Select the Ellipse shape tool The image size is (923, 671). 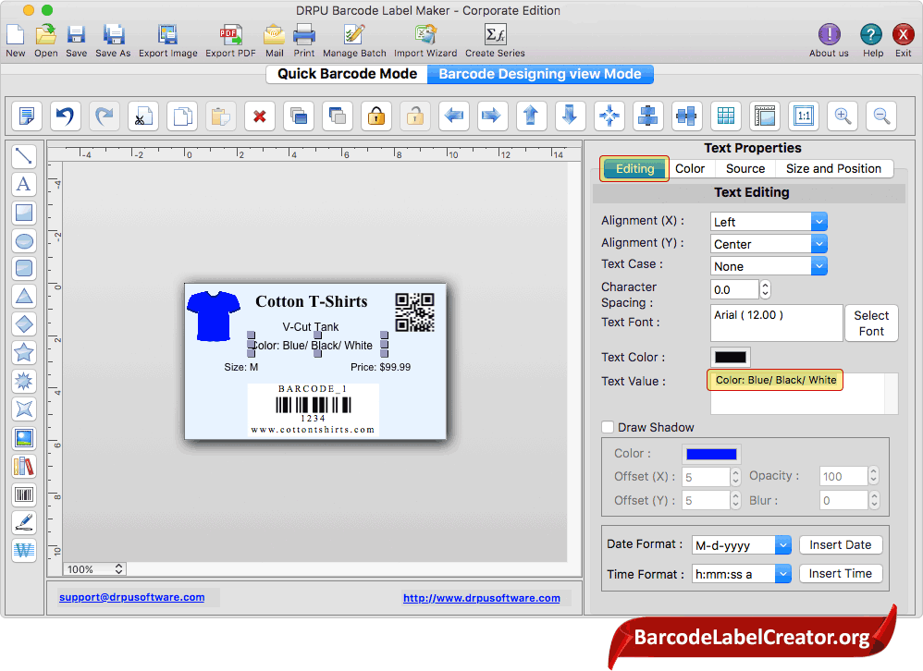[23, 240]
